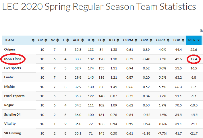Click the L column sort arrows
The image size is (203, 138).
click(x=67, y=40)
